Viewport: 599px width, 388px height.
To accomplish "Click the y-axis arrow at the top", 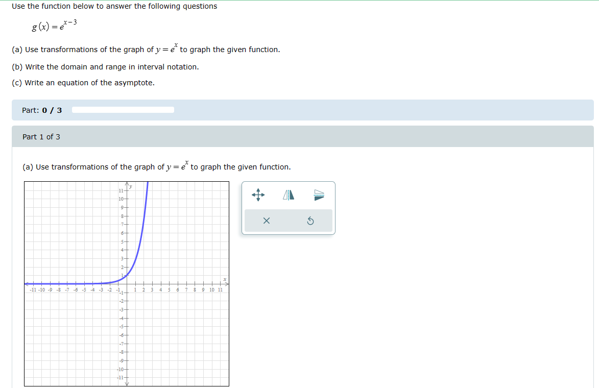I will click(126, 184).
